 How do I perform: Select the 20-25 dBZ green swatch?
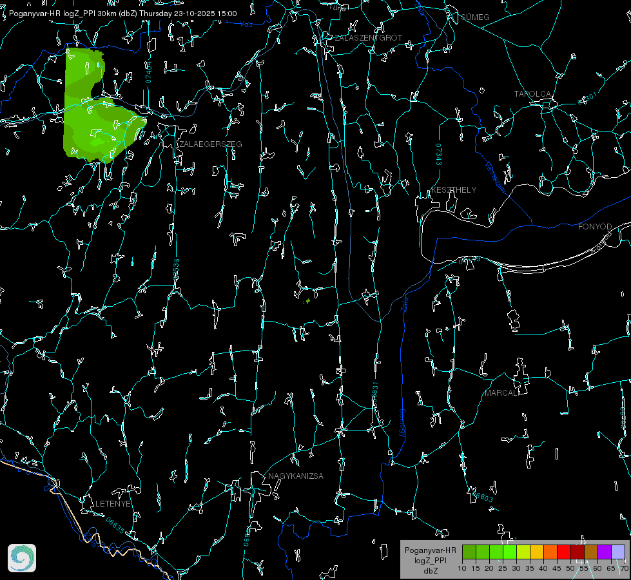click(496, 552)
